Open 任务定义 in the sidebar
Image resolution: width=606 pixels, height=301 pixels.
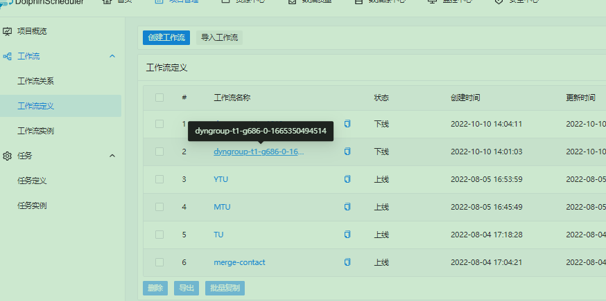click(32, 181)
